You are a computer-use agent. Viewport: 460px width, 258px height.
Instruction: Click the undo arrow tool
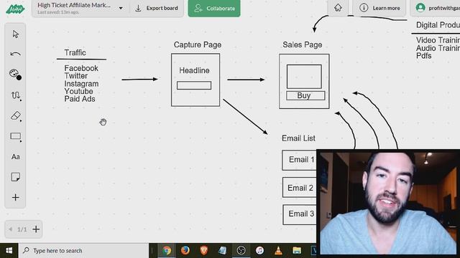point(15,54)
